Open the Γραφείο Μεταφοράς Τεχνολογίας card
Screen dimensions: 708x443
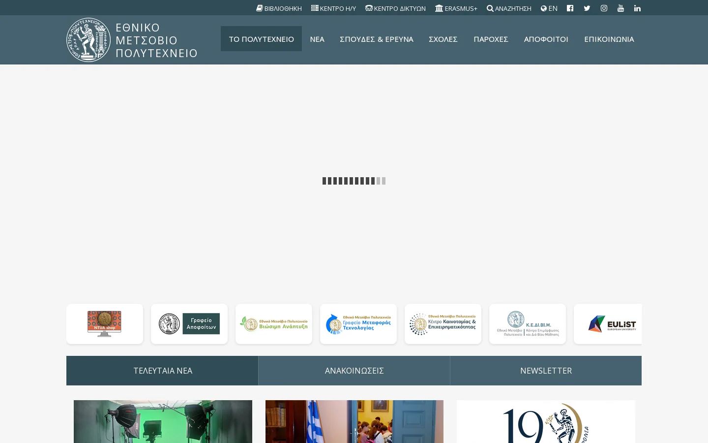coord(358,324)
